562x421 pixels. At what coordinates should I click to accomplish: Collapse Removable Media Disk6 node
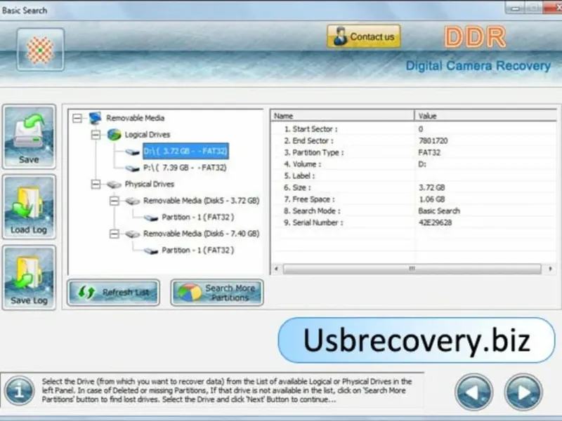[115, 234]
